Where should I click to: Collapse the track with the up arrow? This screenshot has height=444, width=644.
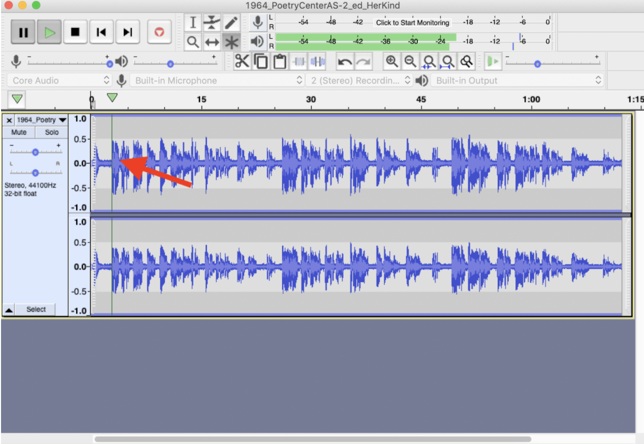(9, 310)
